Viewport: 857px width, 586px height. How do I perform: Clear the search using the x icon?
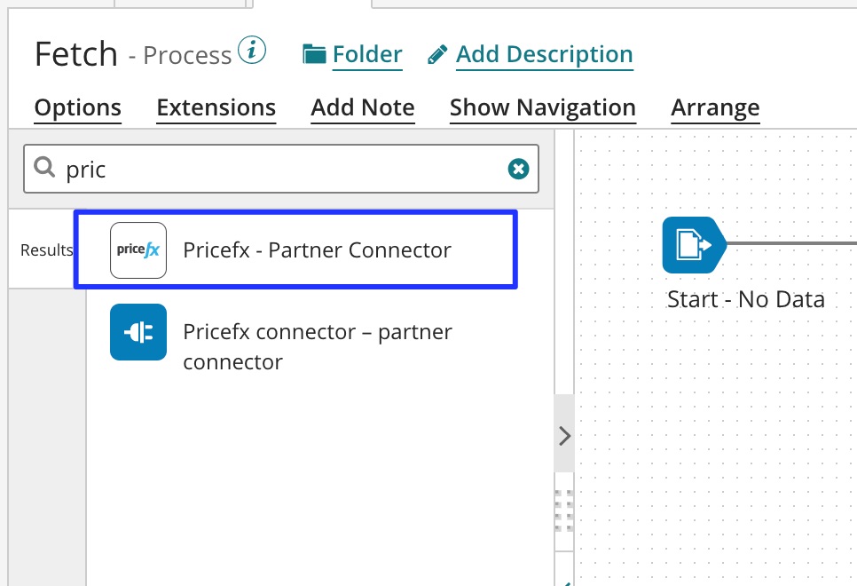(518, 168)
